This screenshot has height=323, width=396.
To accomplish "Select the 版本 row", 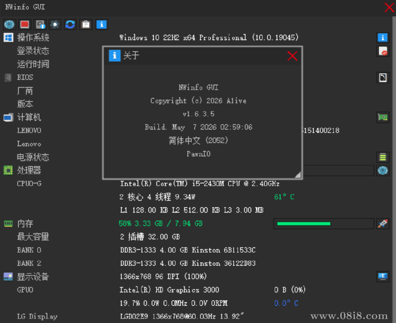I will click(x=25, y=104).
